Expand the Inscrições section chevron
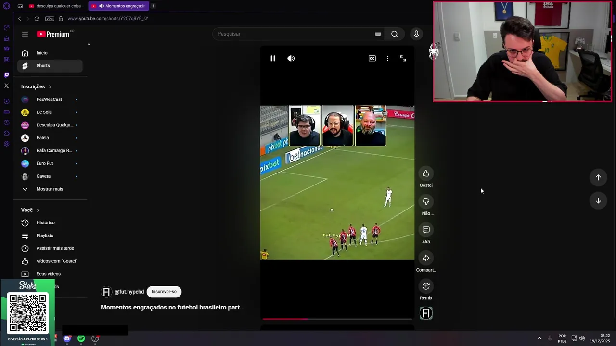Screen dimensions: 616x346 click(x=50, y=87)
